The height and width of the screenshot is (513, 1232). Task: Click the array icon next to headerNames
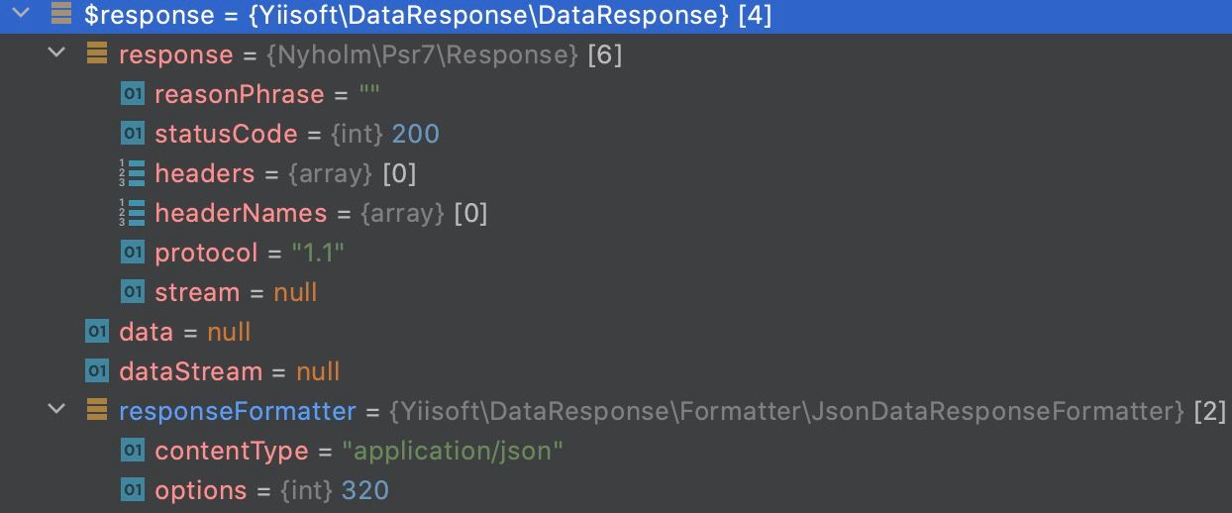[x=132, y=213]
